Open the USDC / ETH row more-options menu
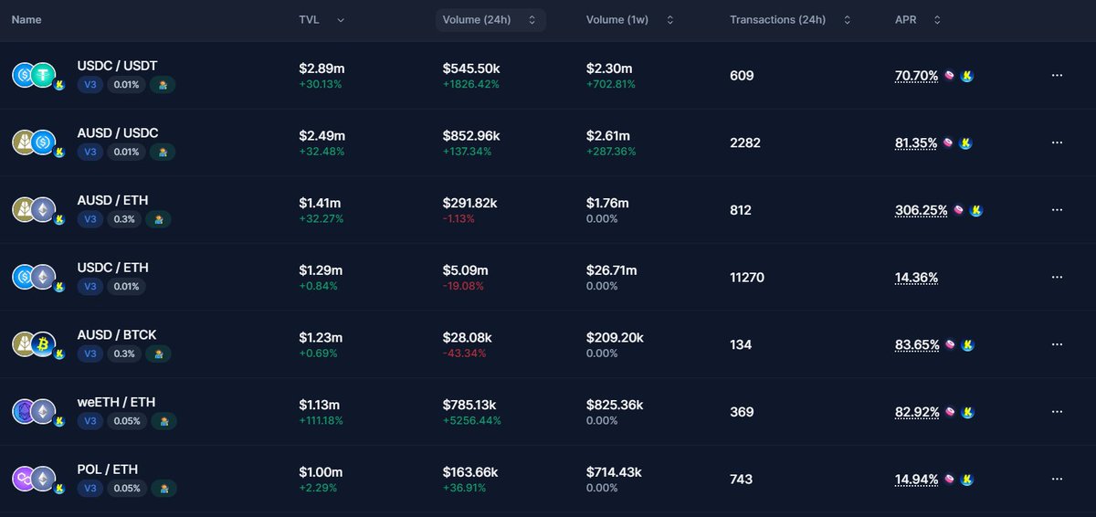This screenshot has height=517, width=1096. pos(1057,277)
